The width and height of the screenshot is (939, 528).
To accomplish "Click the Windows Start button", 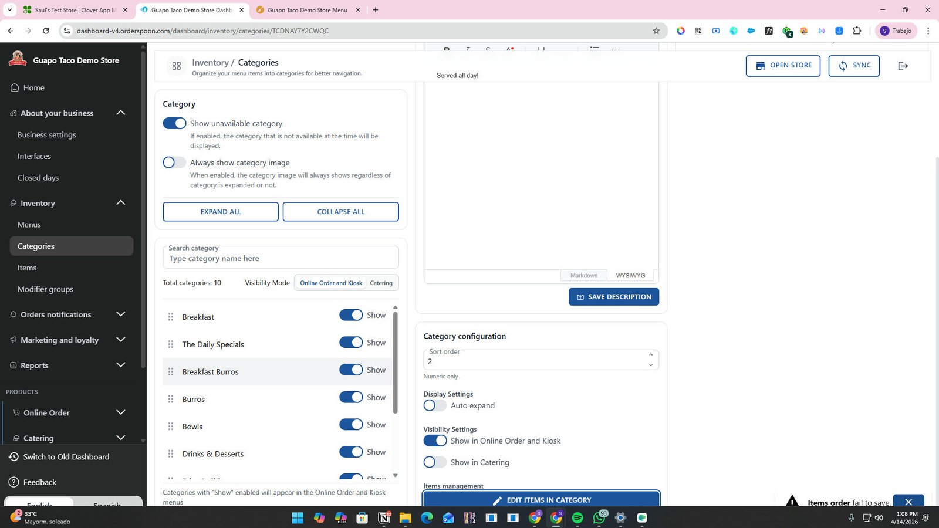I will pos(298,517).
